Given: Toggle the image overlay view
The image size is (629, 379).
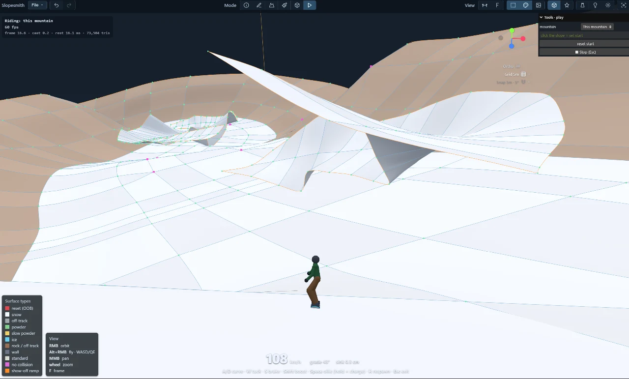Looking at the screenshot, I should (539, 5).
